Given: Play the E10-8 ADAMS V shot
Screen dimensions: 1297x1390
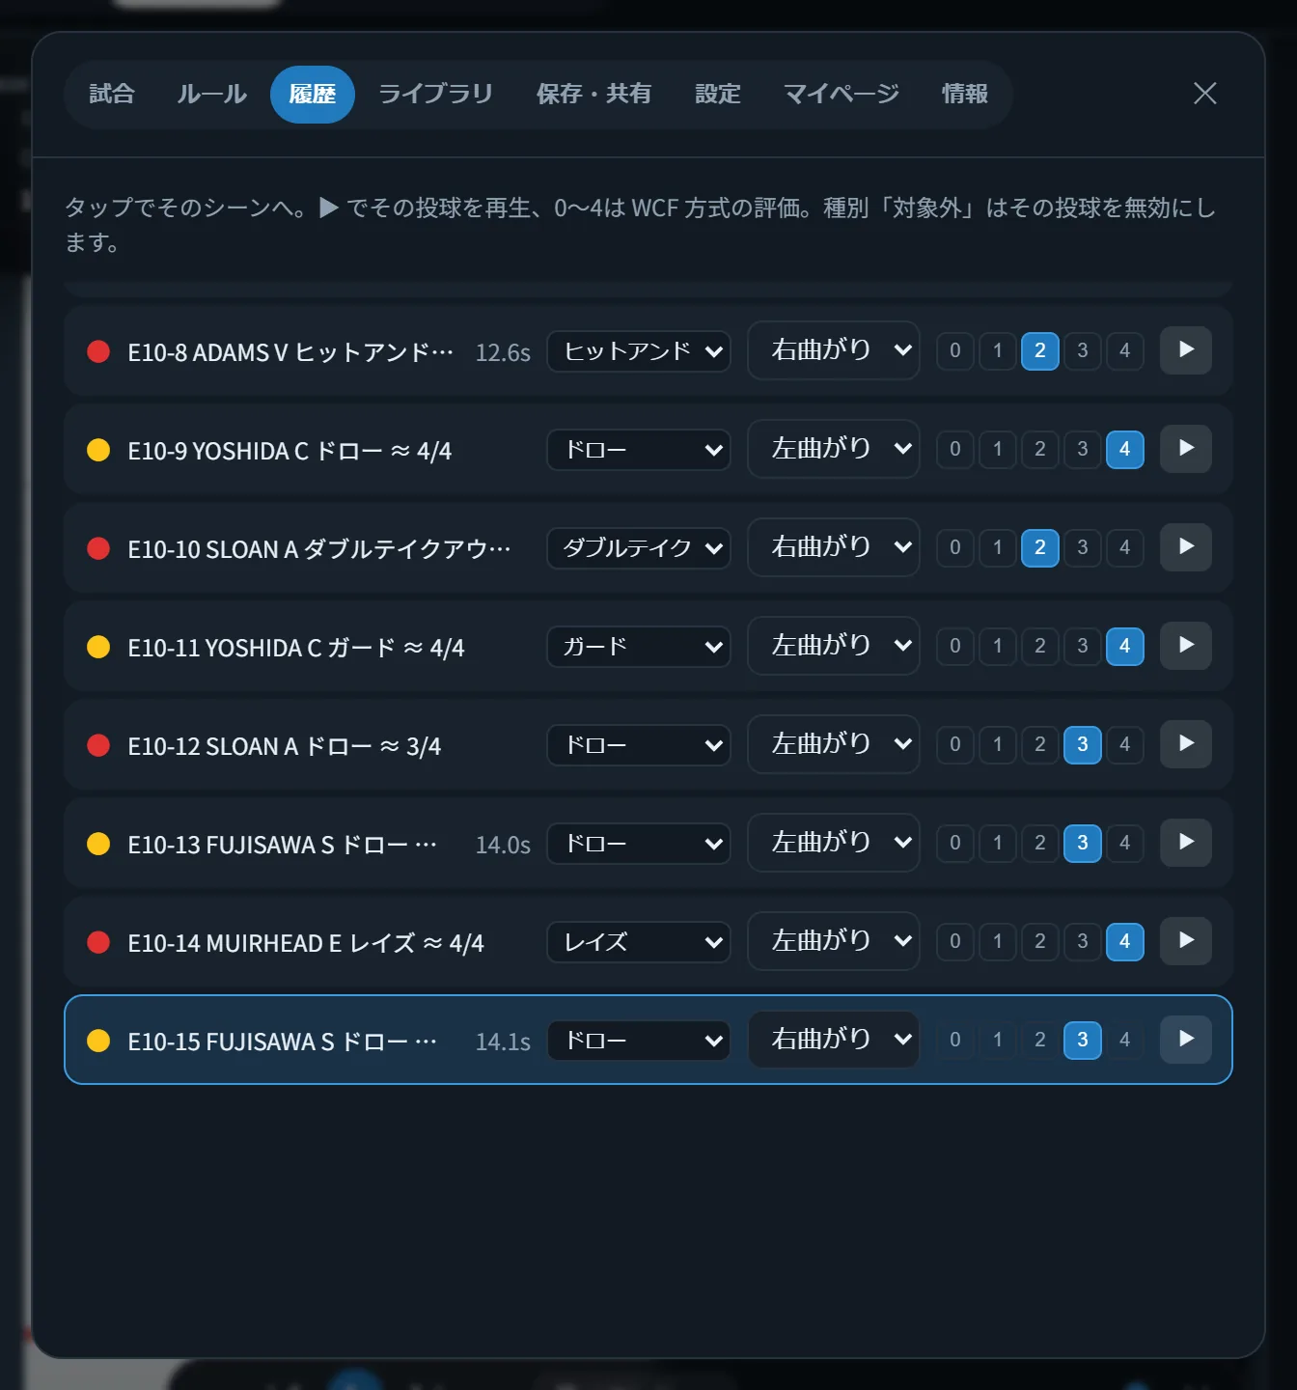Looking at the screenshot, I should point(1185,350).
